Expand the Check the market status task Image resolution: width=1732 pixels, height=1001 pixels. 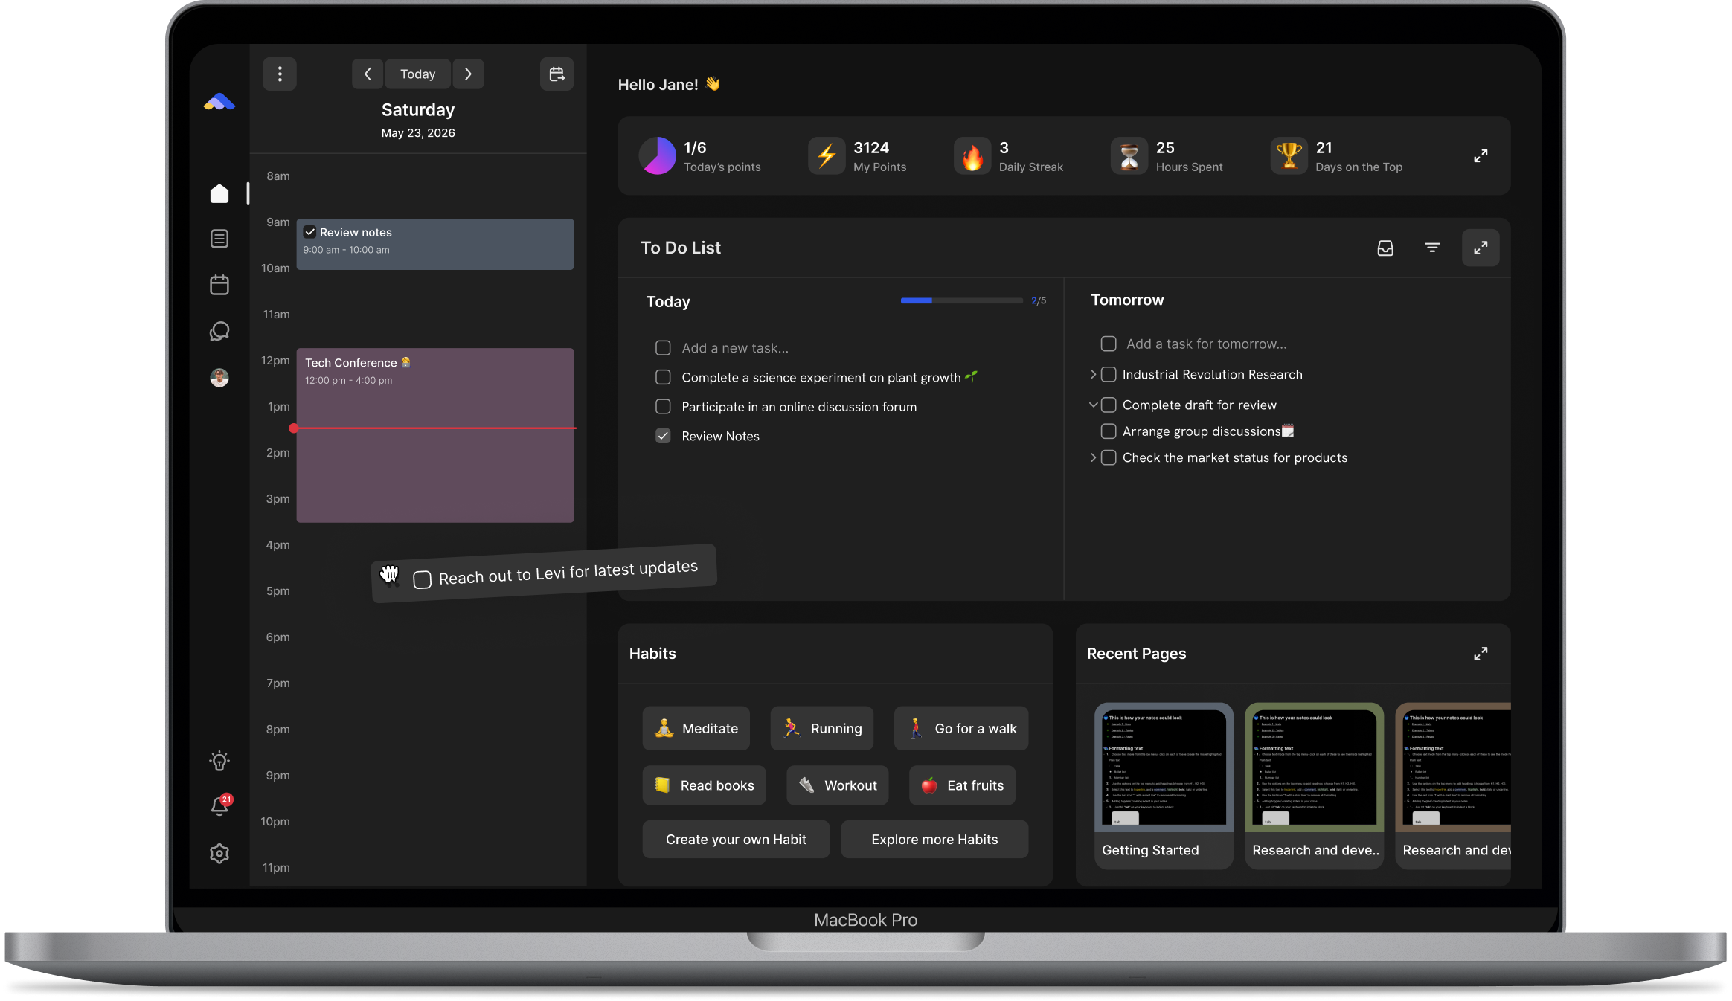point(1093,457)
